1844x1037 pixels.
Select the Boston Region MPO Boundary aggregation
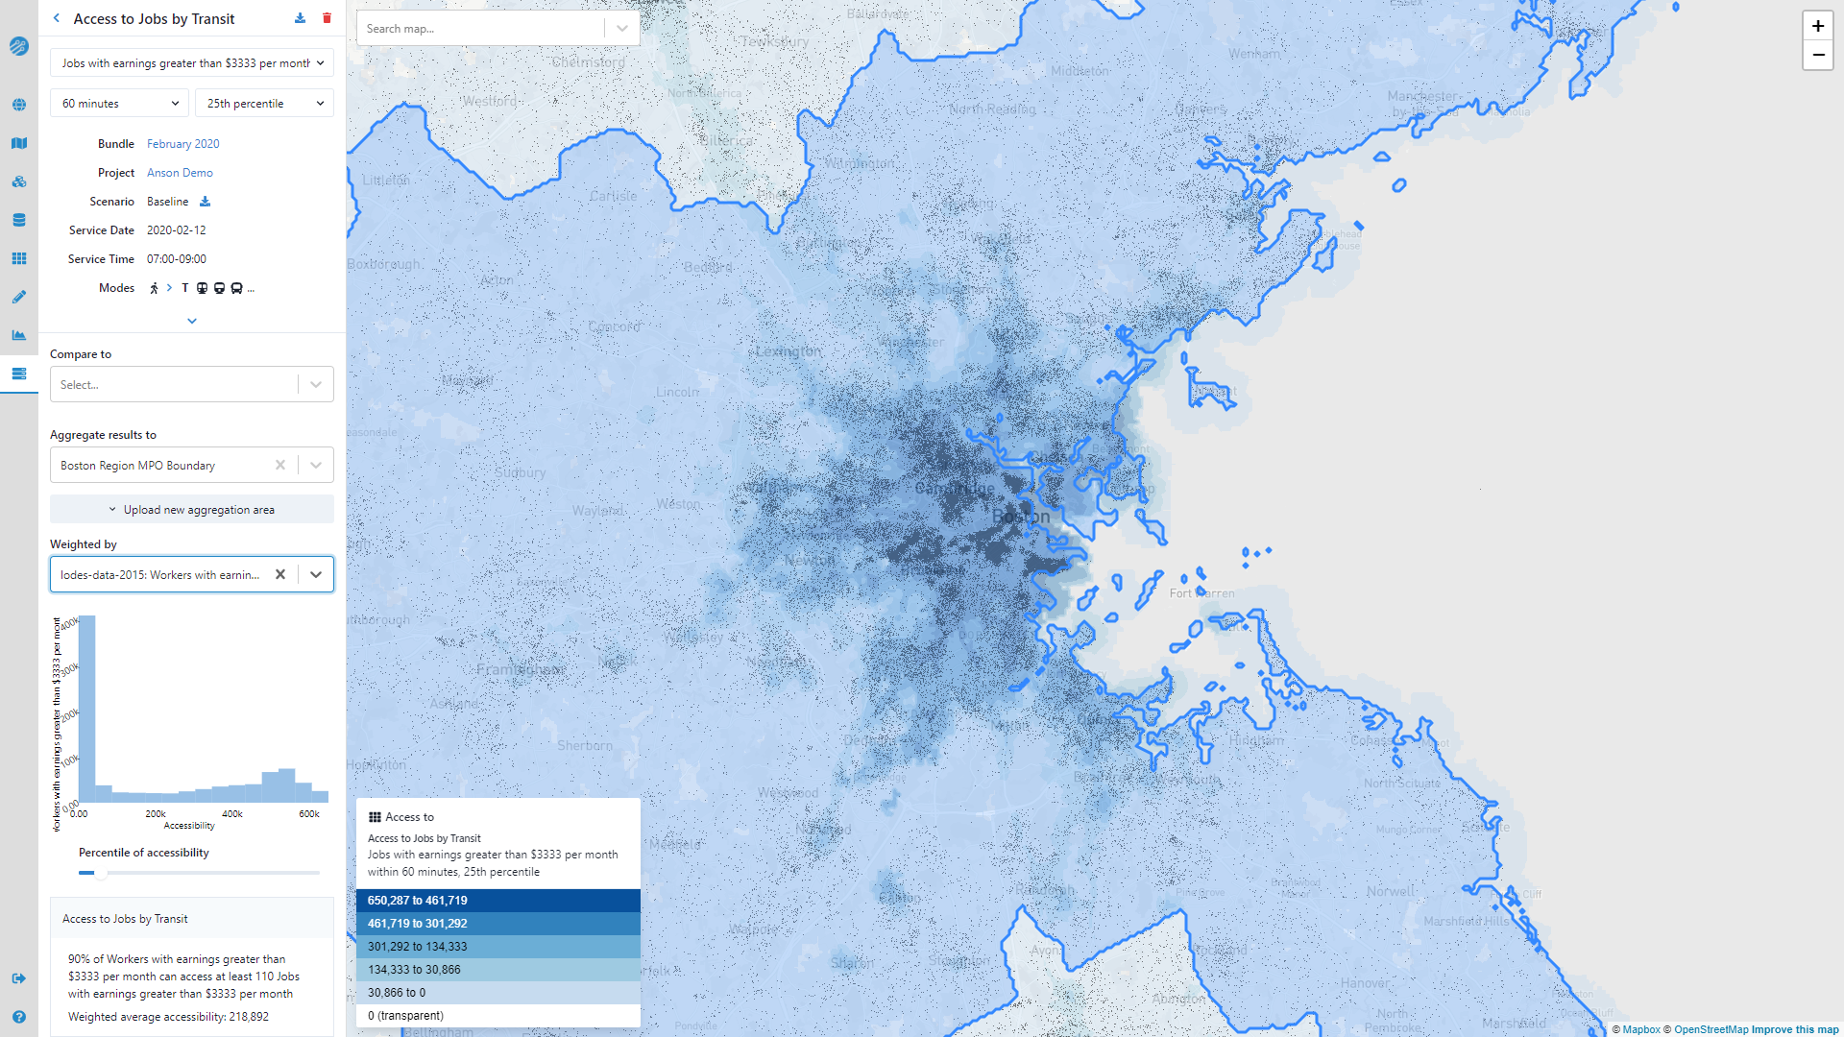[163, 465]
